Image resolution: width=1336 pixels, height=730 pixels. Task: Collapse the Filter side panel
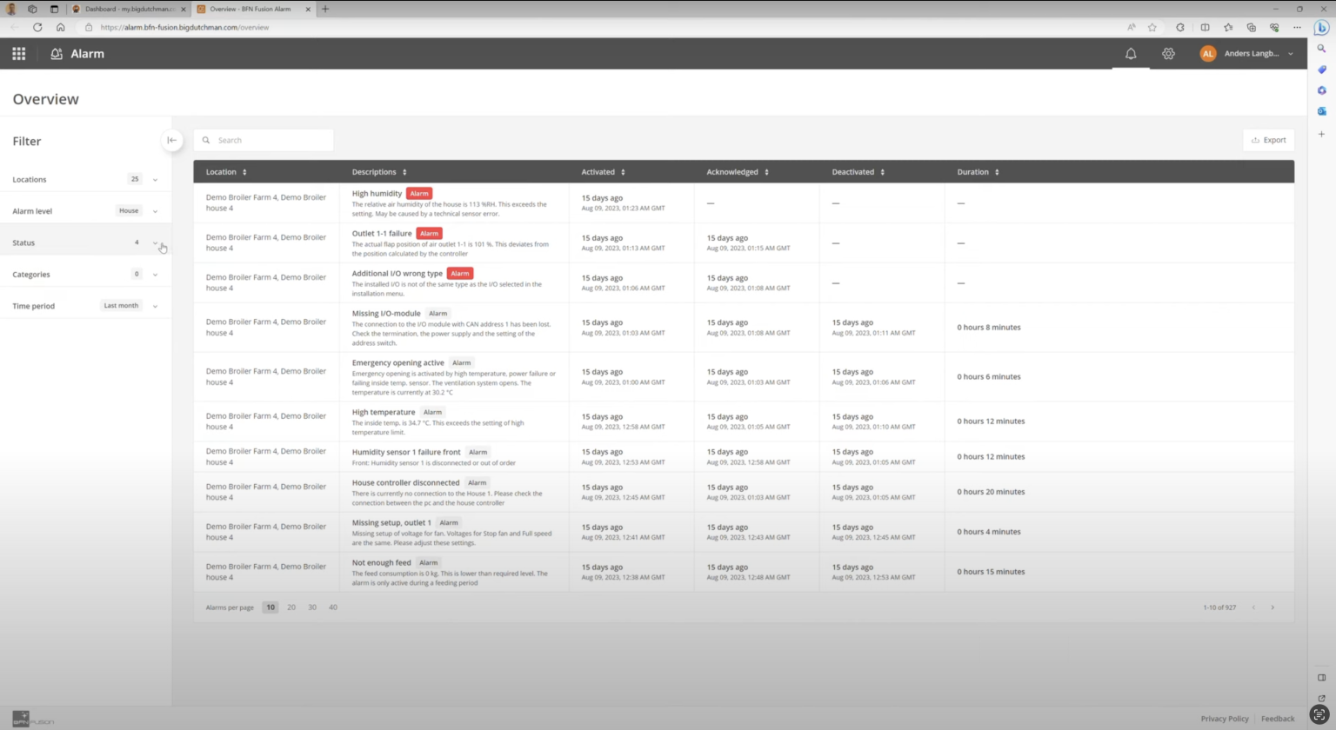(172, 140)
